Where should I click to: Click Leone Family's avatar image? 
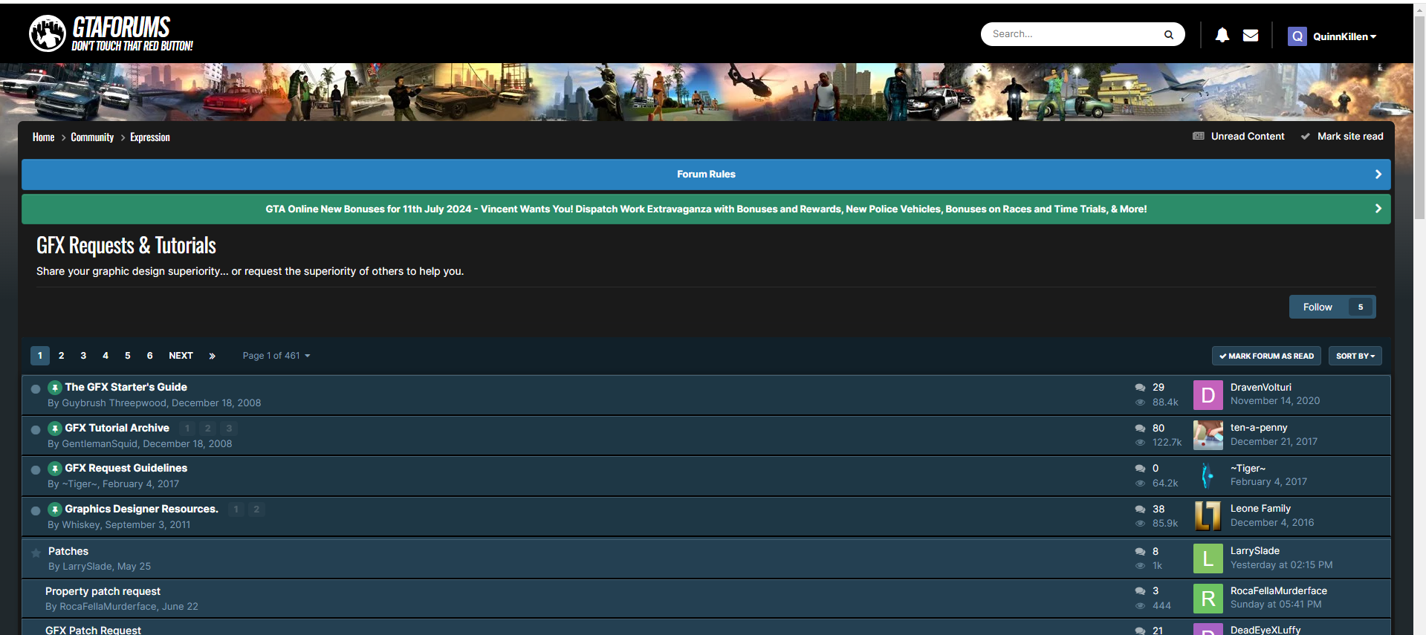[x=1208, y=515]
